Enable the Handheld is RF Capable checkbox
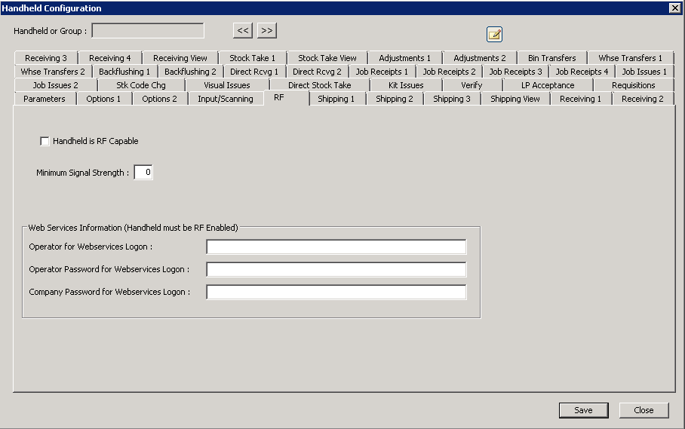685x429 pixels. (45, 141)
